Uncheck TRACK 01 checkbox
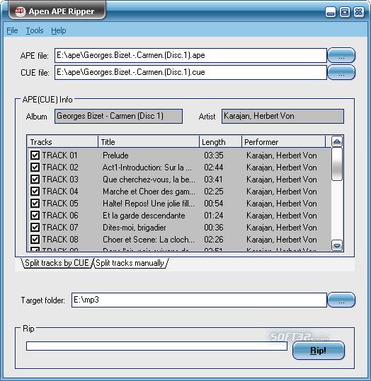This screenshot has width=371, height=381. [x=35, y=155]
